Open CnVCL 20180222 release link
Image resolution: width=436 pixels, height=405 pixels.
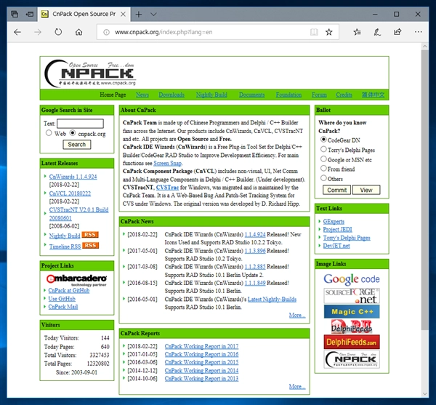70,193
